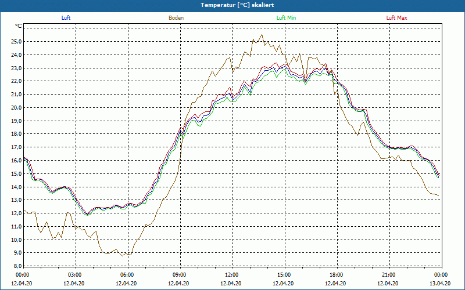Click the 14,0 y-axis value
The image size is (465, 290).
pos(16,187)
